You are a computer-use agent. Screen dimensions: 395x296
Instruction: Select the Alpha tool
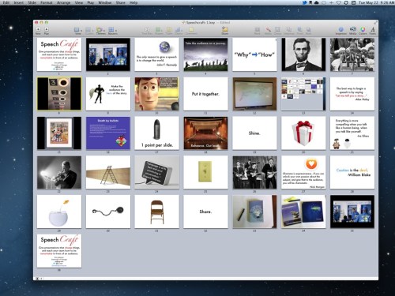[268, 31]
